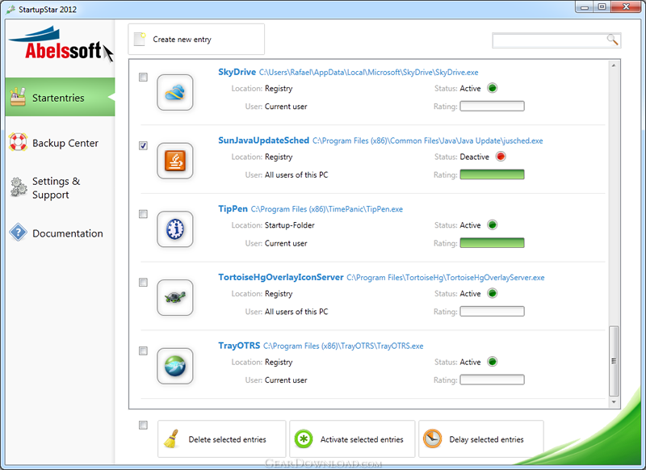Click the Startup-Folder location value for TipPen
Screen dimensions: 646x470
tap(290, 225)
